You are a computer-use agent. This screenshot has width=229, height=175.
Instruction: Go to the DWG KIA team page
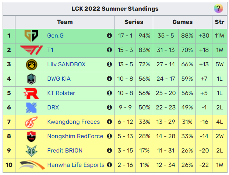(59, 78)
